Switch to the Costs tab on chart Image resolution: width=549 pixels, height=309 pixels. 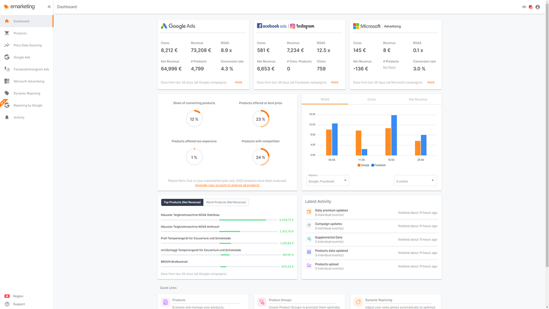[371, 99]
